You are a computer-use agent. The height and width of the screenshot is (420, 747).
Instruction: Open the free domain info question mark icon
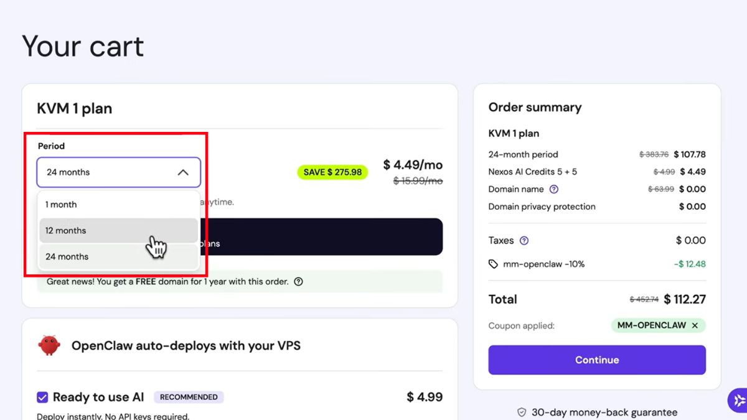(x=299, y=282)
